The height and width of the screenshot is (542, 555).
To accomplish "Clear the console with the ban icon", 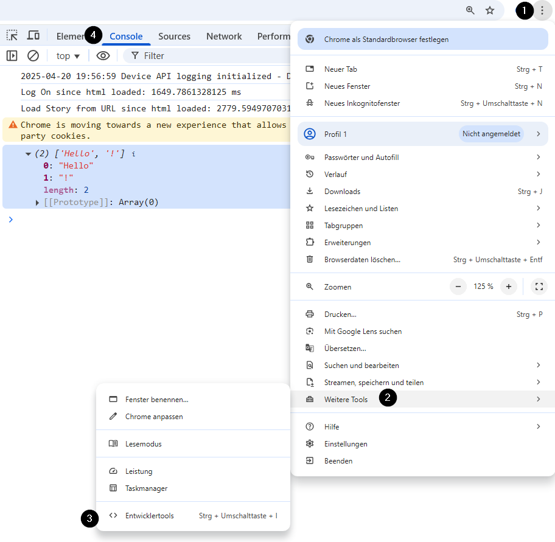I will point(33,55).
